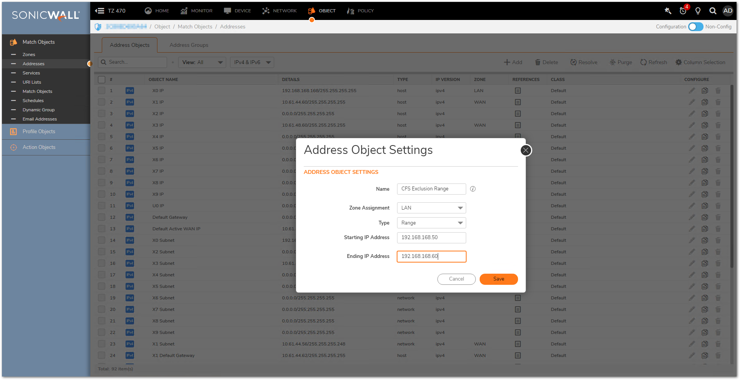Click the Name field with CFS Exclusion Range

431,189
